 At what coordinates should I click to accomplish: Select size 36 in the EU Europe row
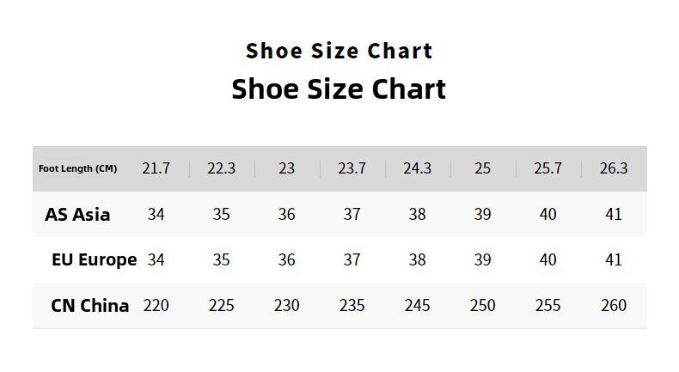[x=286, y=259]
